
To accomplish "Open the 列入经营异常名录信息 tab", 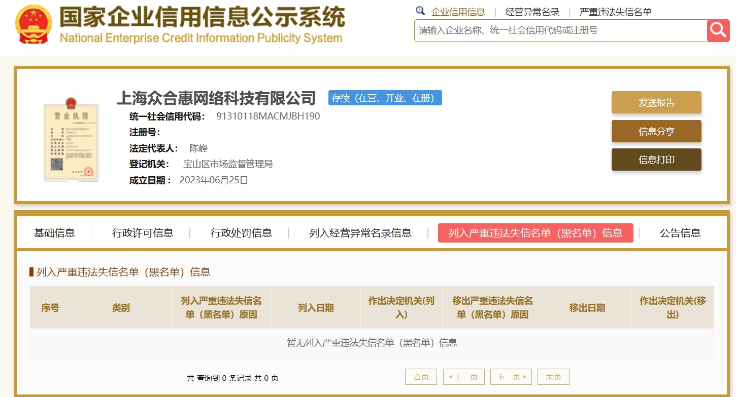I will [x=360, y=233].
